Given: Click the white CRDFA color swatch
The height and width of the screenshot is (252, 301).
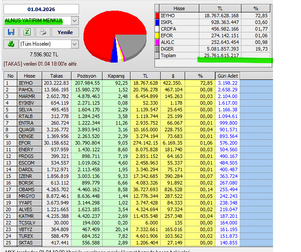Looking at the screenshot, I should (x=157, y=29).
